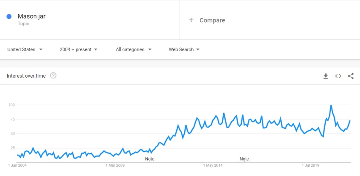This screenshot has height=176, width=360.
Task: Expand the United States region dropdown
Action: pyautogui.click(x=25, y=49)
